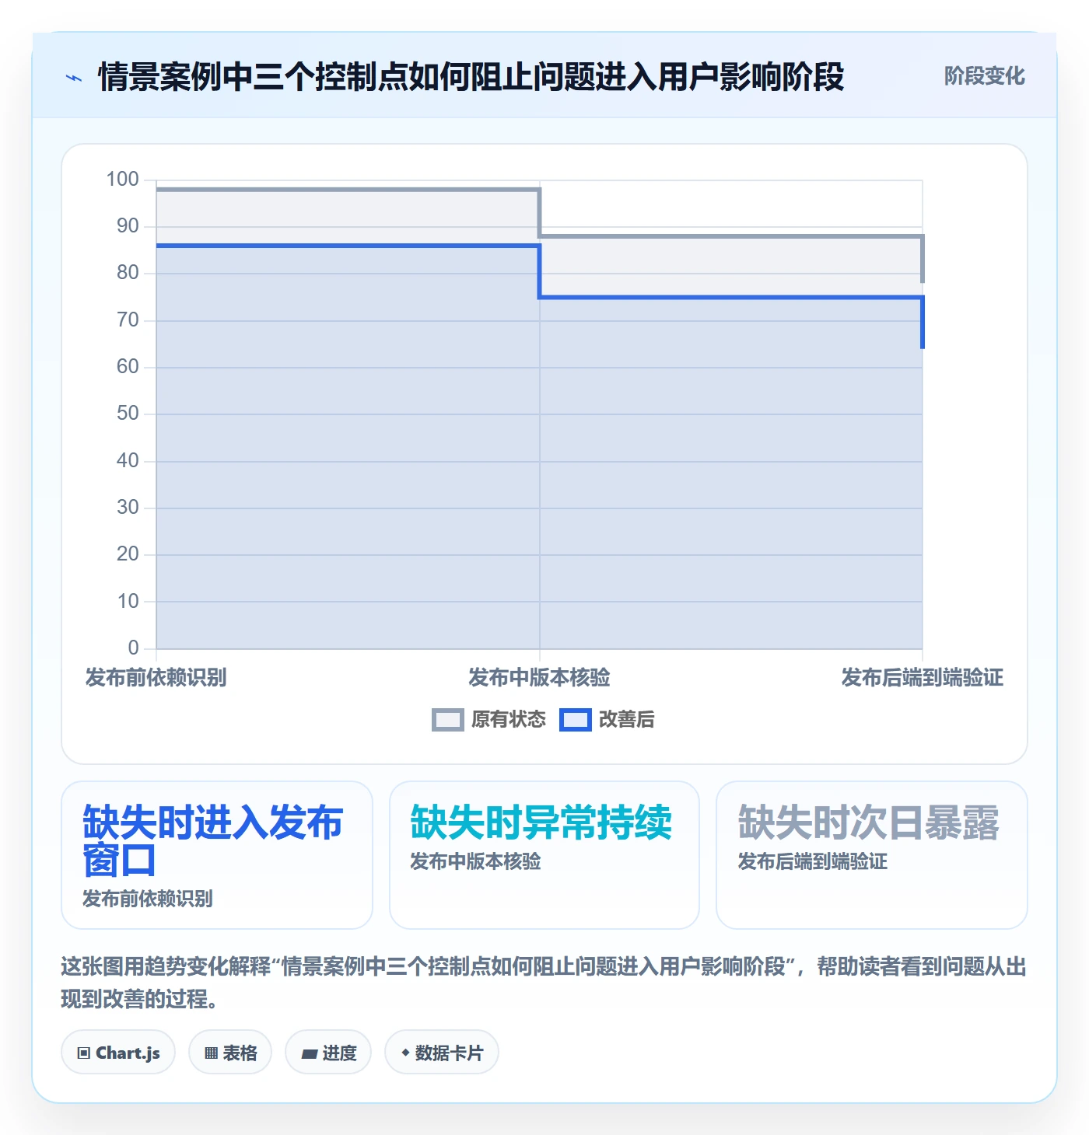Select the 表格 tag chip
Image resolution: width=1089 pixels, height=1135 pixels.
tap(230, 1053)
